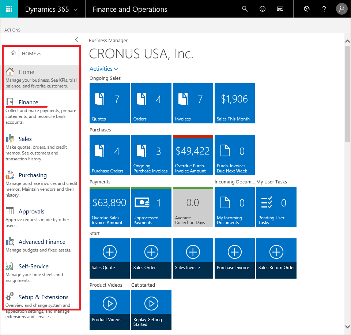Screen dimensions: 351x335
Task: Open the Overdue Purch. Invoice Amount tile
Action: (193, 155)
